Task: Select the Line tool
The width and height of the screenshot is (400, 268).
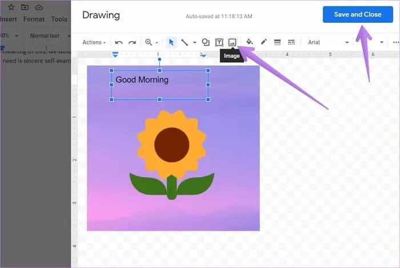Action: click(x=185, y=42)
